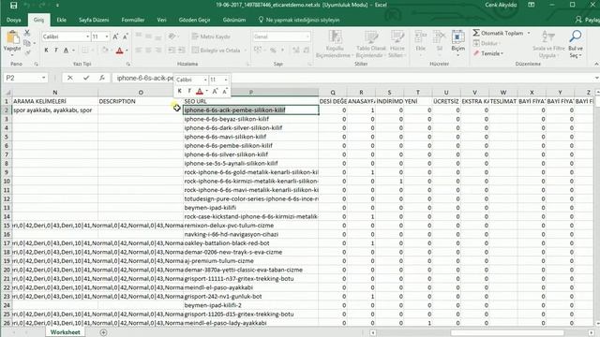
Task: Click the Paylaş share button
Action: (588, 20)
